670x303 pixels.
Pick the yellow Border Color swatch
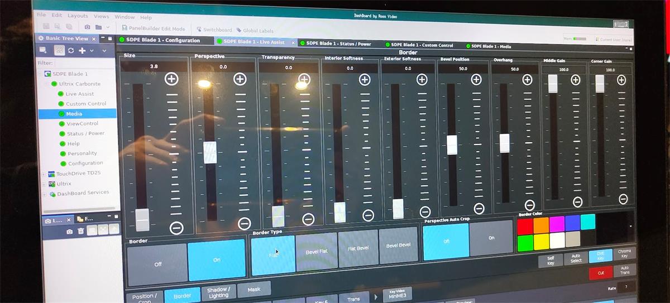point(541,242)
